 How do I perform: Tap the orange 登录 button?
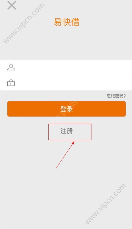[x=66, y=109]
